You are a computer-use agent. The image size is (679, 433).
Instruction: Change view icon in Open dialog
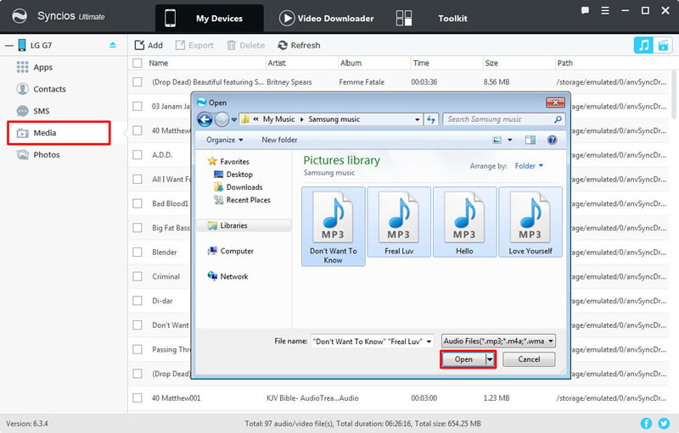click(x=497, y=140)
